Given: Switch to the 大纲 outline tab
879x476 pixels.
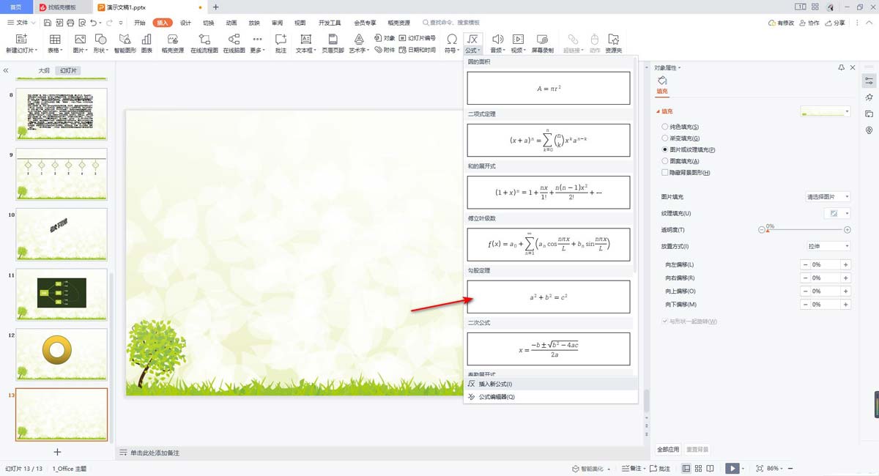Looking at the screenshot, I should tap(44, 71).
